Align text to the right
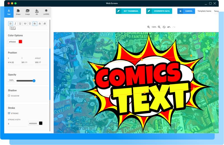The image size is (224, 145). tap(45, 24)
